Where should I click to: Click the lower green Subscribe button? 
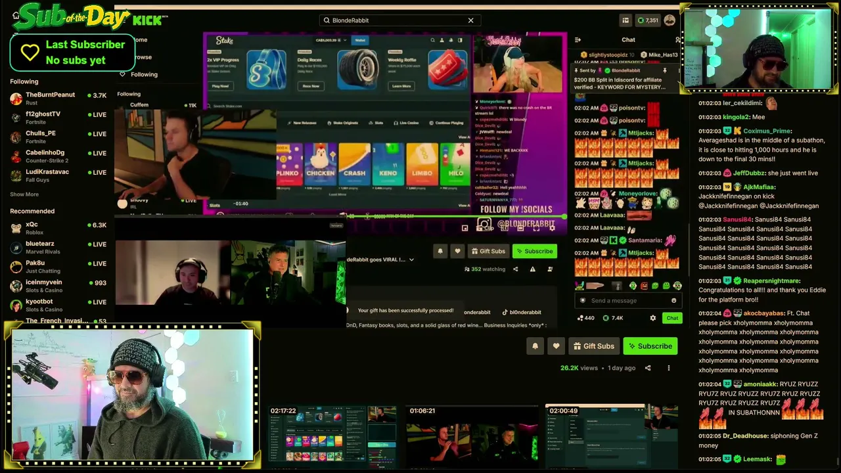coord(650,346)
